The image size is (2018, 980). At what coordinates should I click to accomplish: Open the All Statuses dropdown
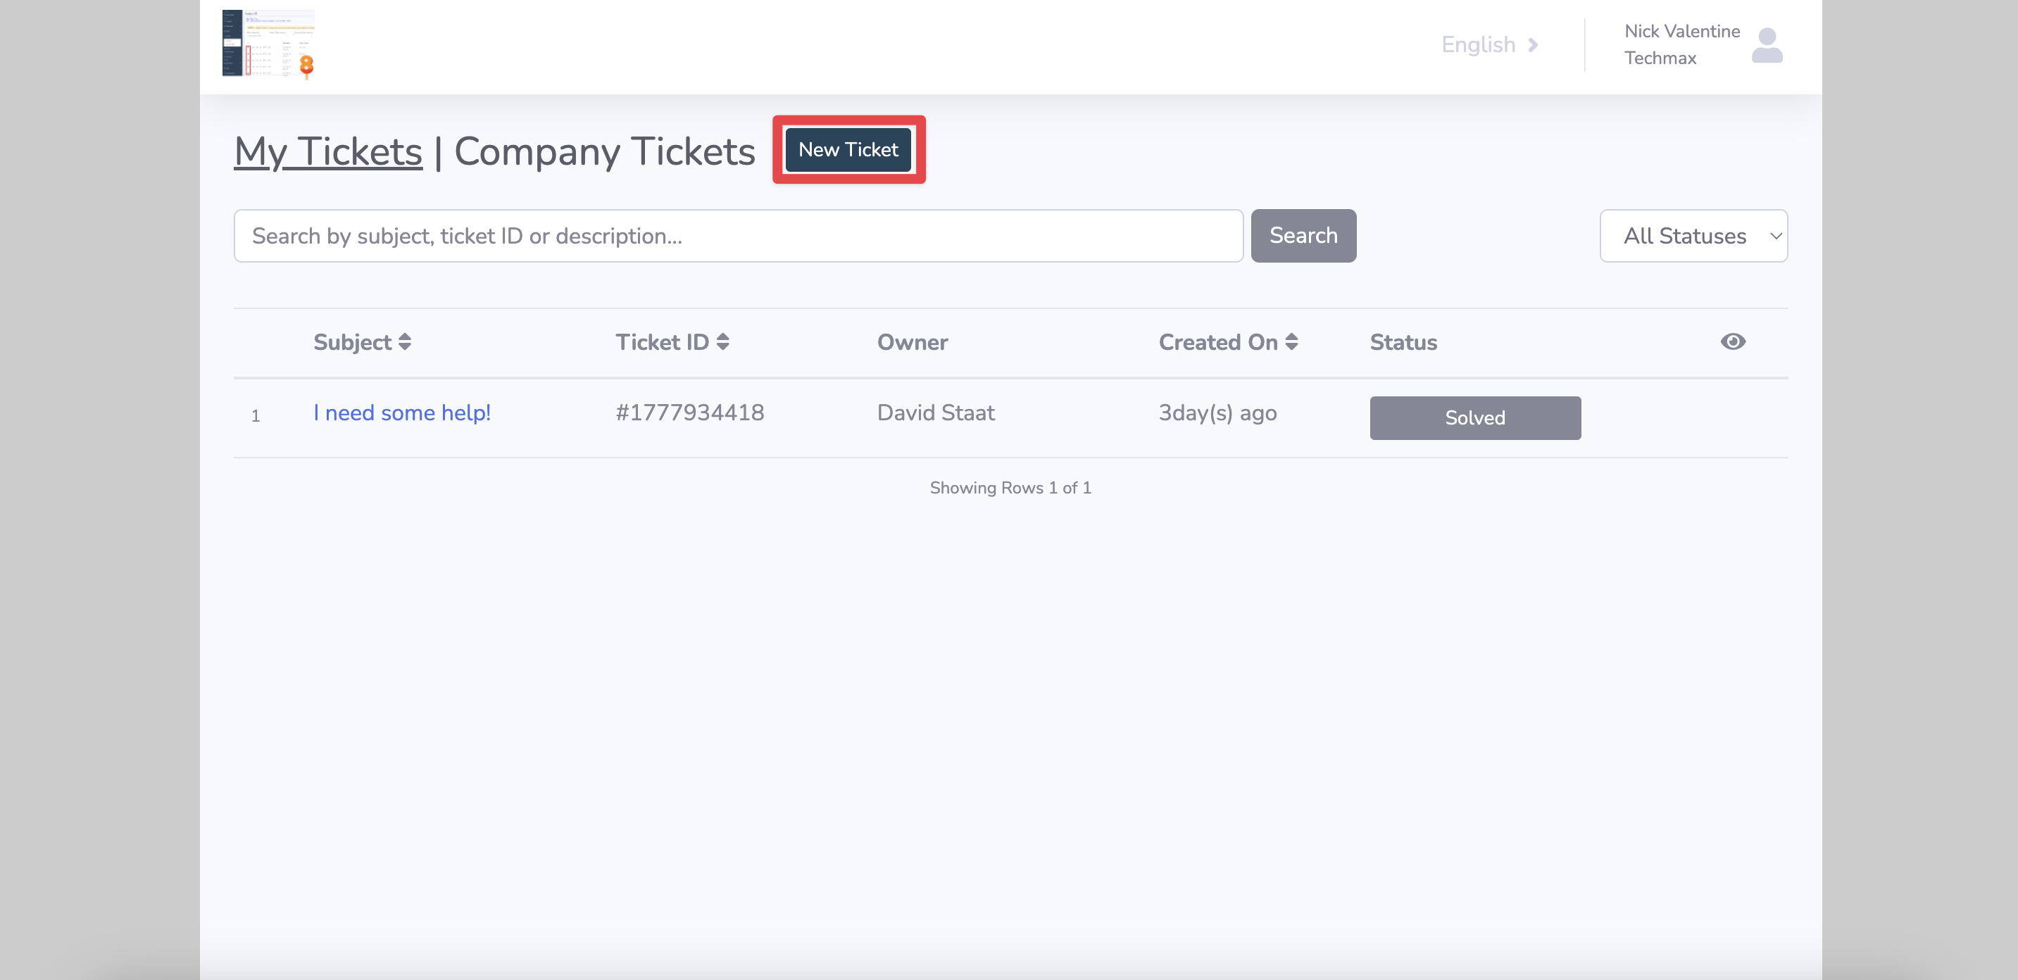pyautogui.click(x=1693, y=236)
